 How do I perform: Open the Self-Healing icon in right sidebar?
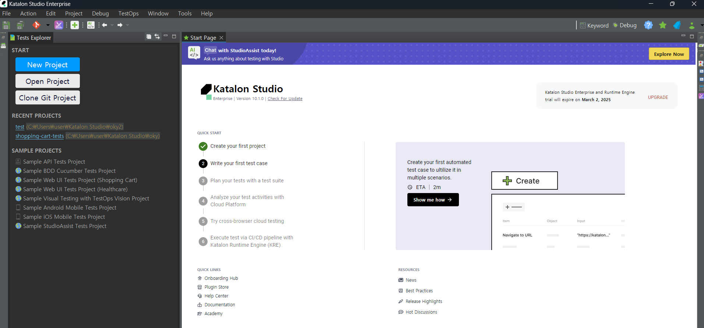pos(701,96)
